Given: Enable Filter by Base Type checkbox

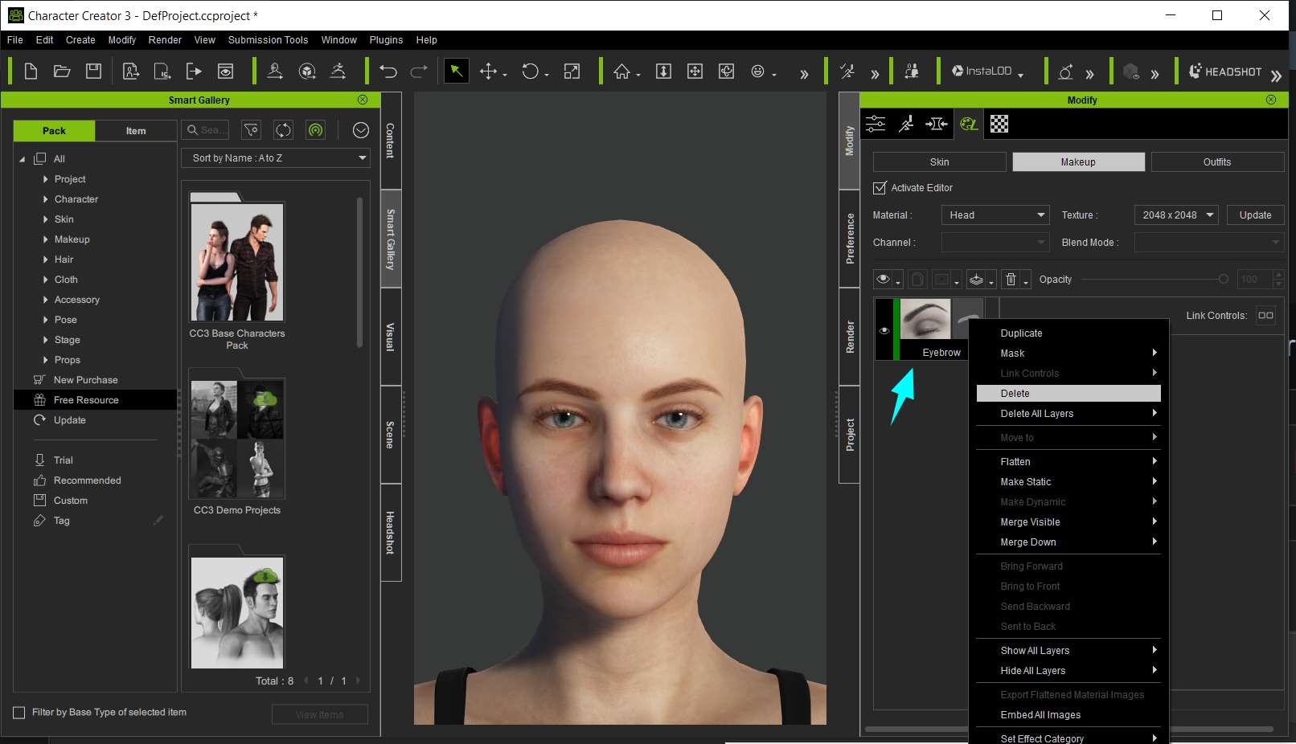Looking at the screenshot, I should point(19,713).
